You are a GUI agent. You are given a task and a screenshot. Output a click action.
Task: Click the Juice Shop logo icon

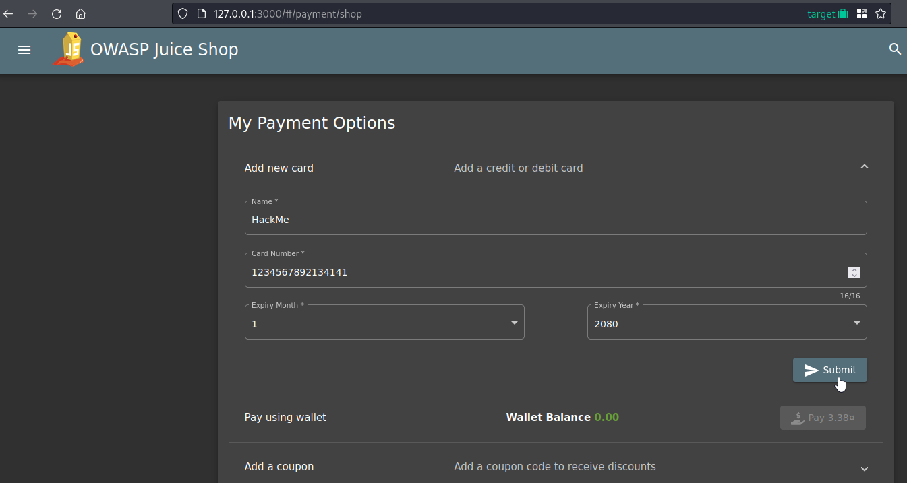pos(69,50)
